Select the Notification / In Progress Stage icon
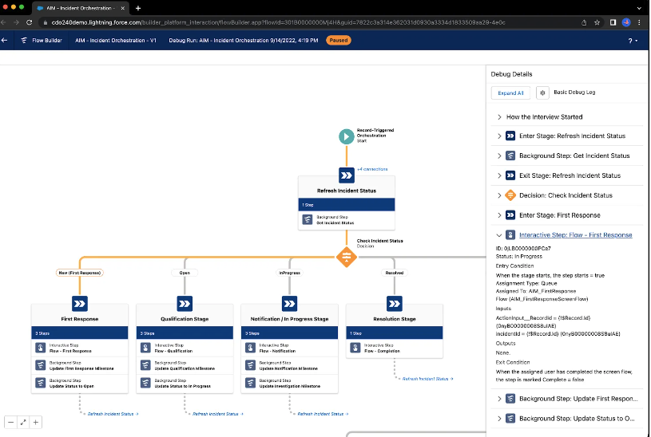Image resolution: width=651 pixels, height=437 pixels. (x=289, y=304)
